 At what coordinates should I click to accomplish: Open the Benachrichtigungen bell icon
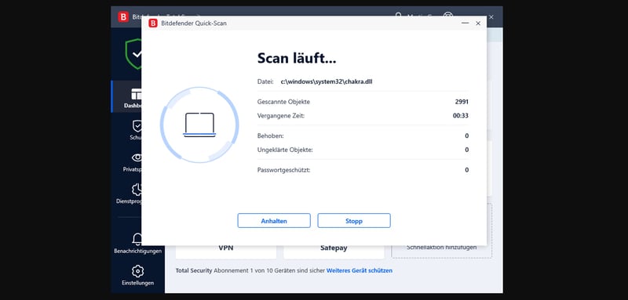click(137, 239)
